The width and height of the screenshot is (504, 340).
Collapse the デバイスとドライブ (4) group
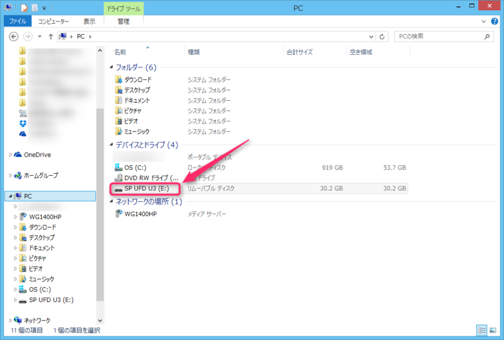[x=112, y=144]
